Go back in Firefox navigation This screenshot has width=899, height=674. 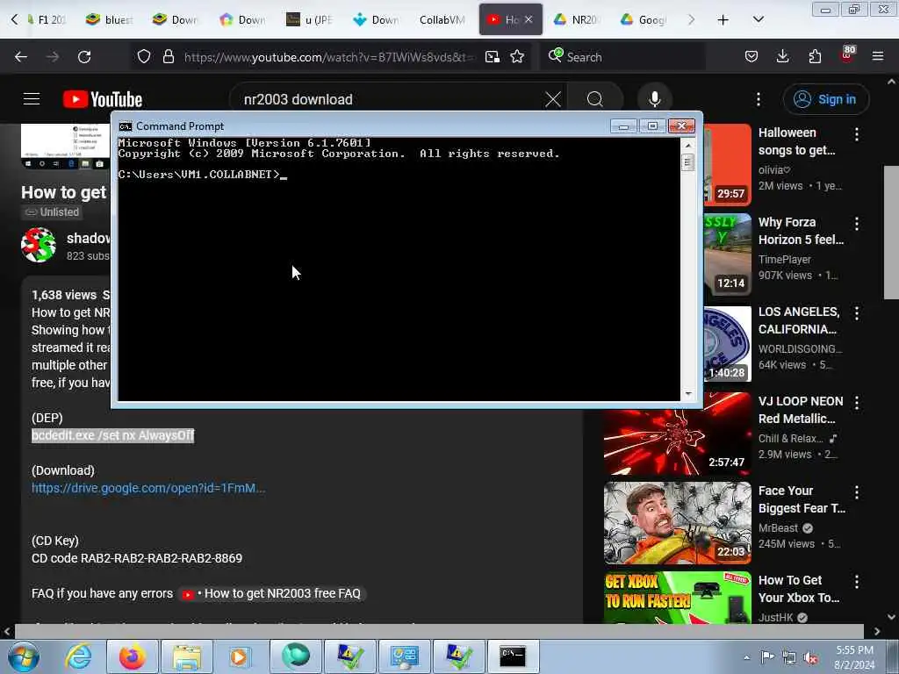pyautogui.click(x=21, y=57)
